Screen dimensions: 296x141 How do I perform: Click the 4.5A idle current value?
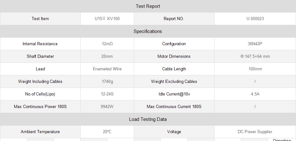coord(255,94)
